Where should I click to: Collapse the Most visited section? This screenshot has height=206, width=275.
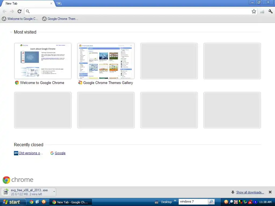pyautogui.click(x=11, y=32)
